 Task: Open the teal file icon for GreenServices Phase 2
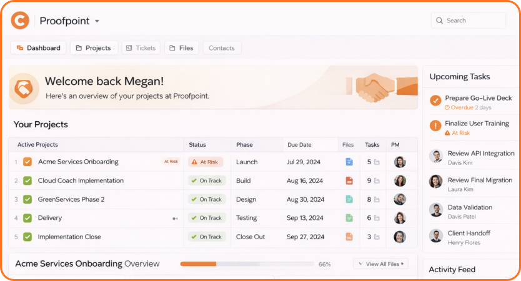349,199
